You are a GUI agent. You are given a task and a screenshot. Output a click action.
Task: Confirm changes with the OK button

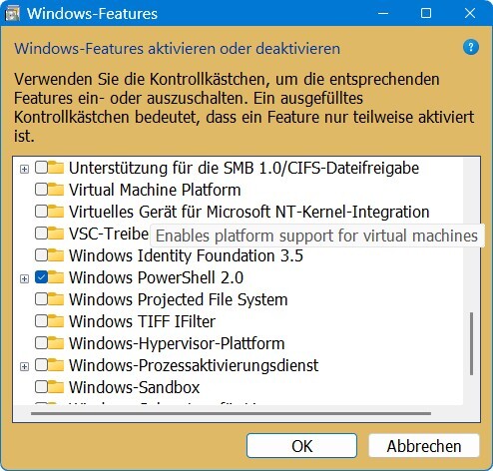[x=301, y=446]
